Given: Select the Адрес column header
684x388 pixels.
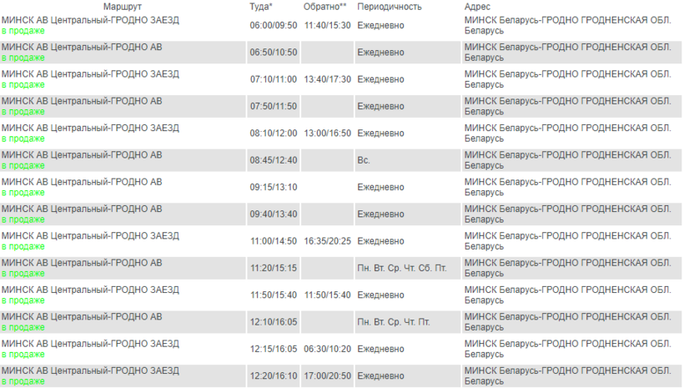Looking at the screenshot, I should point(476,7).
